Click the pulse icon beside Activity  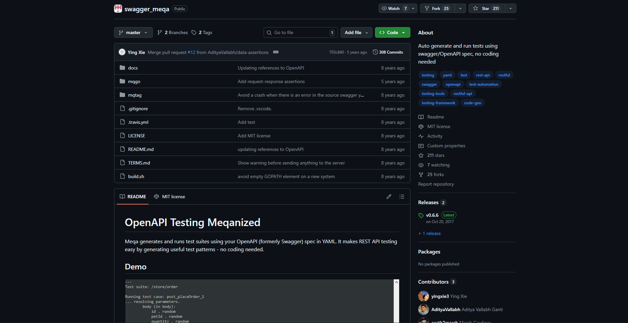[x=421, y=136]
